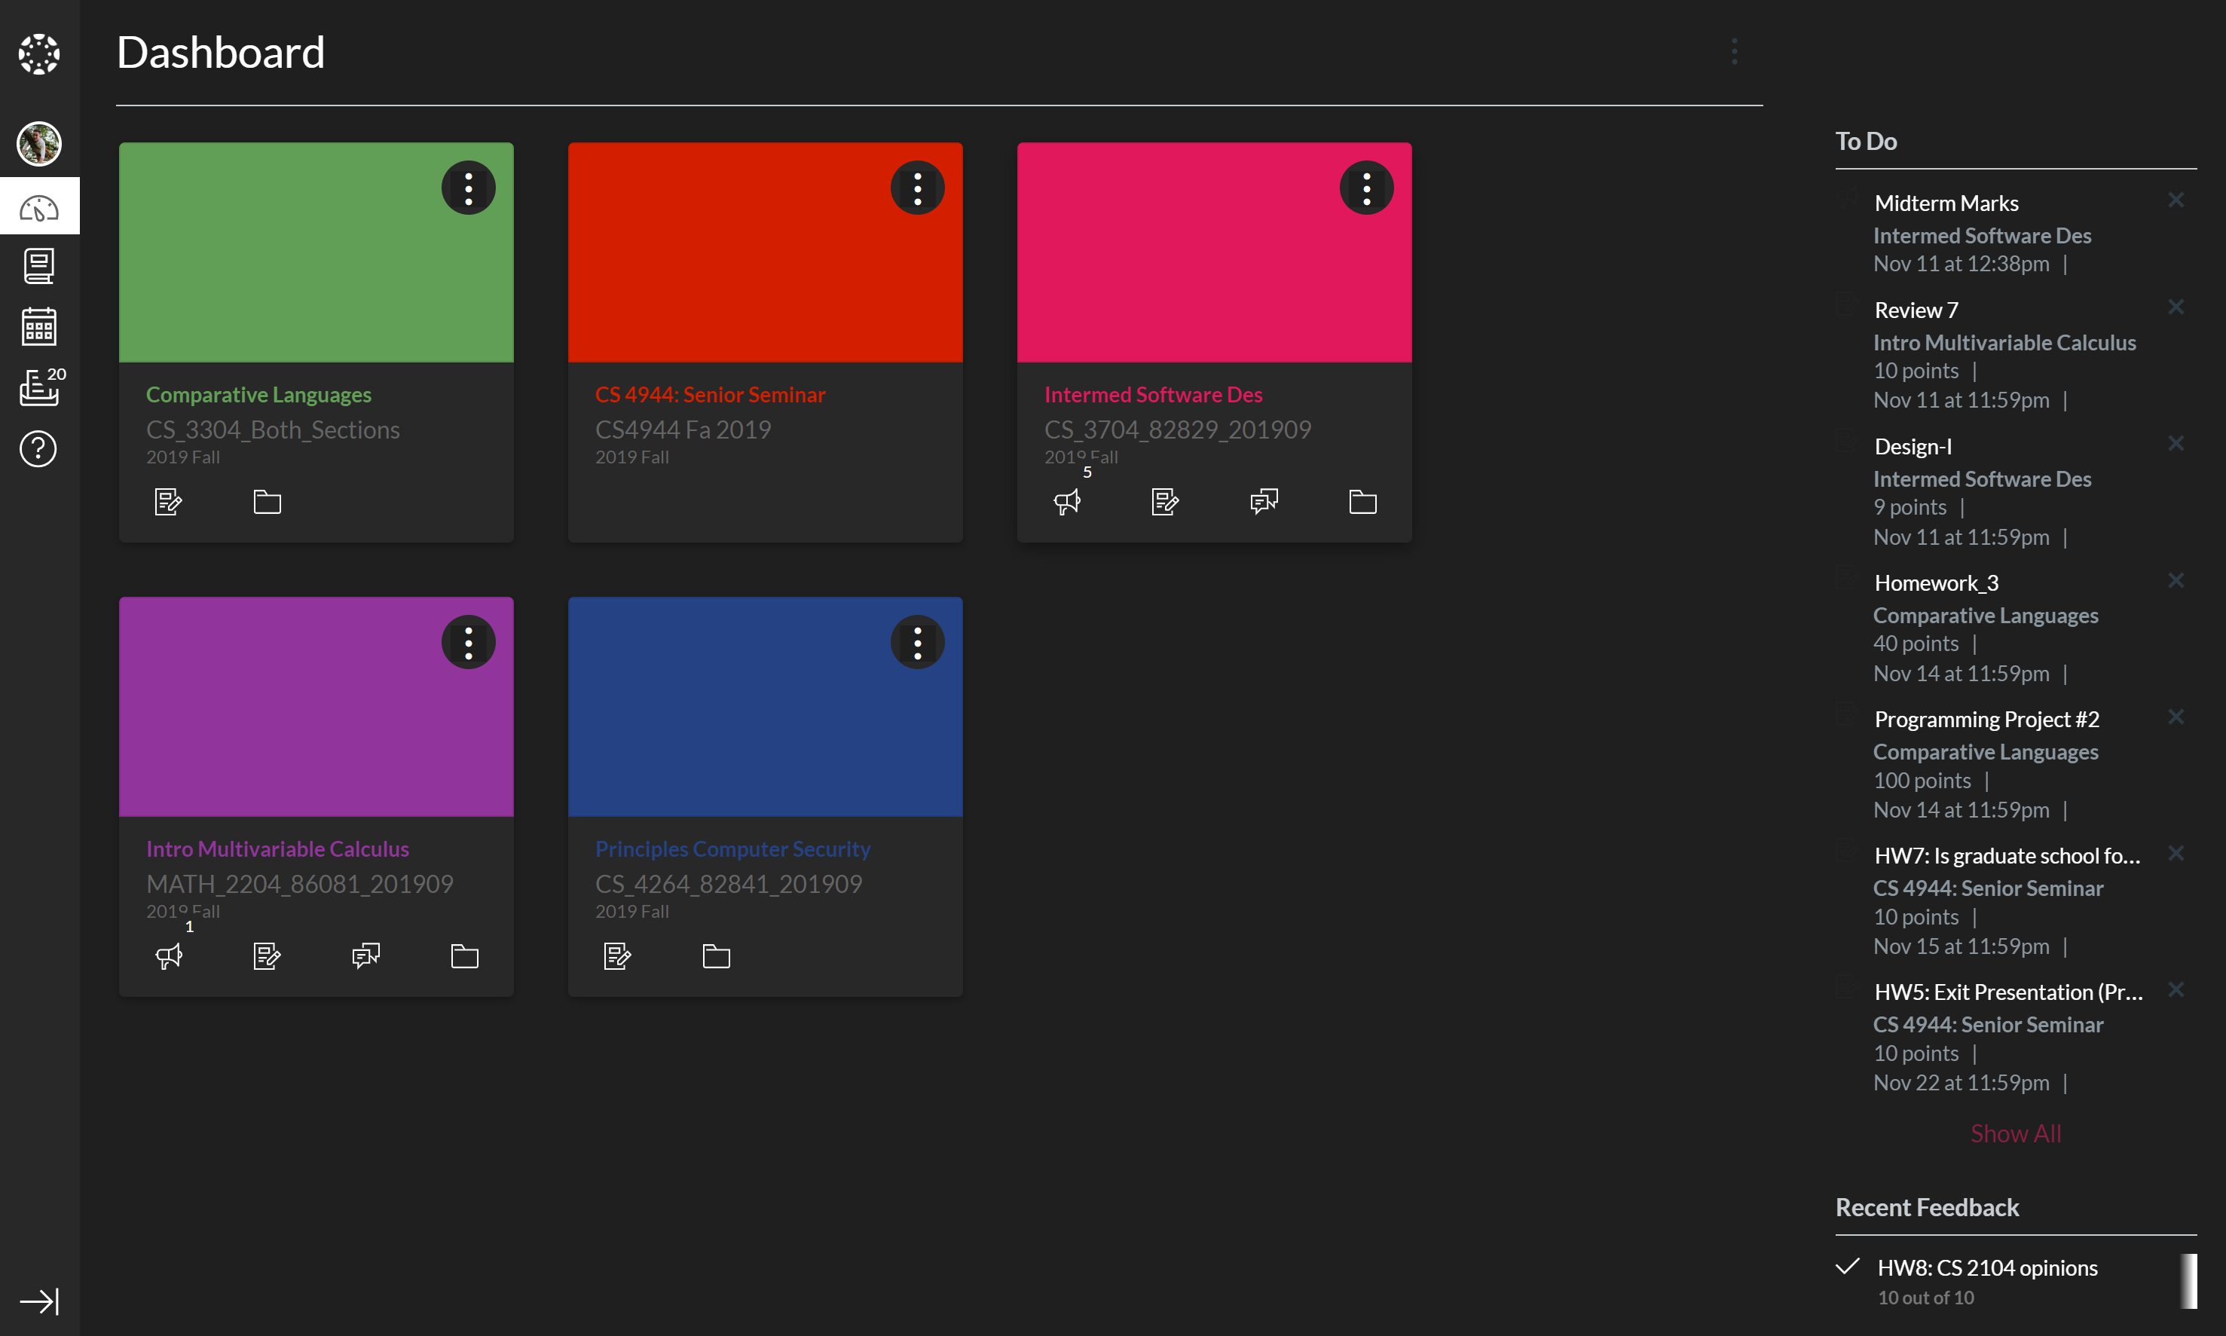The width and height of the screenshot is (2226, 1336).
Task: Open the Help question mark icon
Action: click(38, 448)
